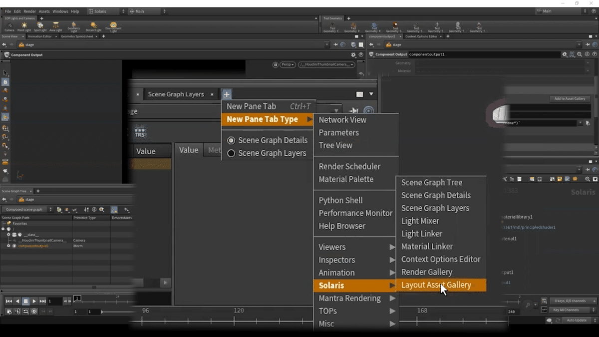Select the Scene Graph Details radio option
Image resolution: width=599 pixels, height=337 pixels.
pos(267,140)
